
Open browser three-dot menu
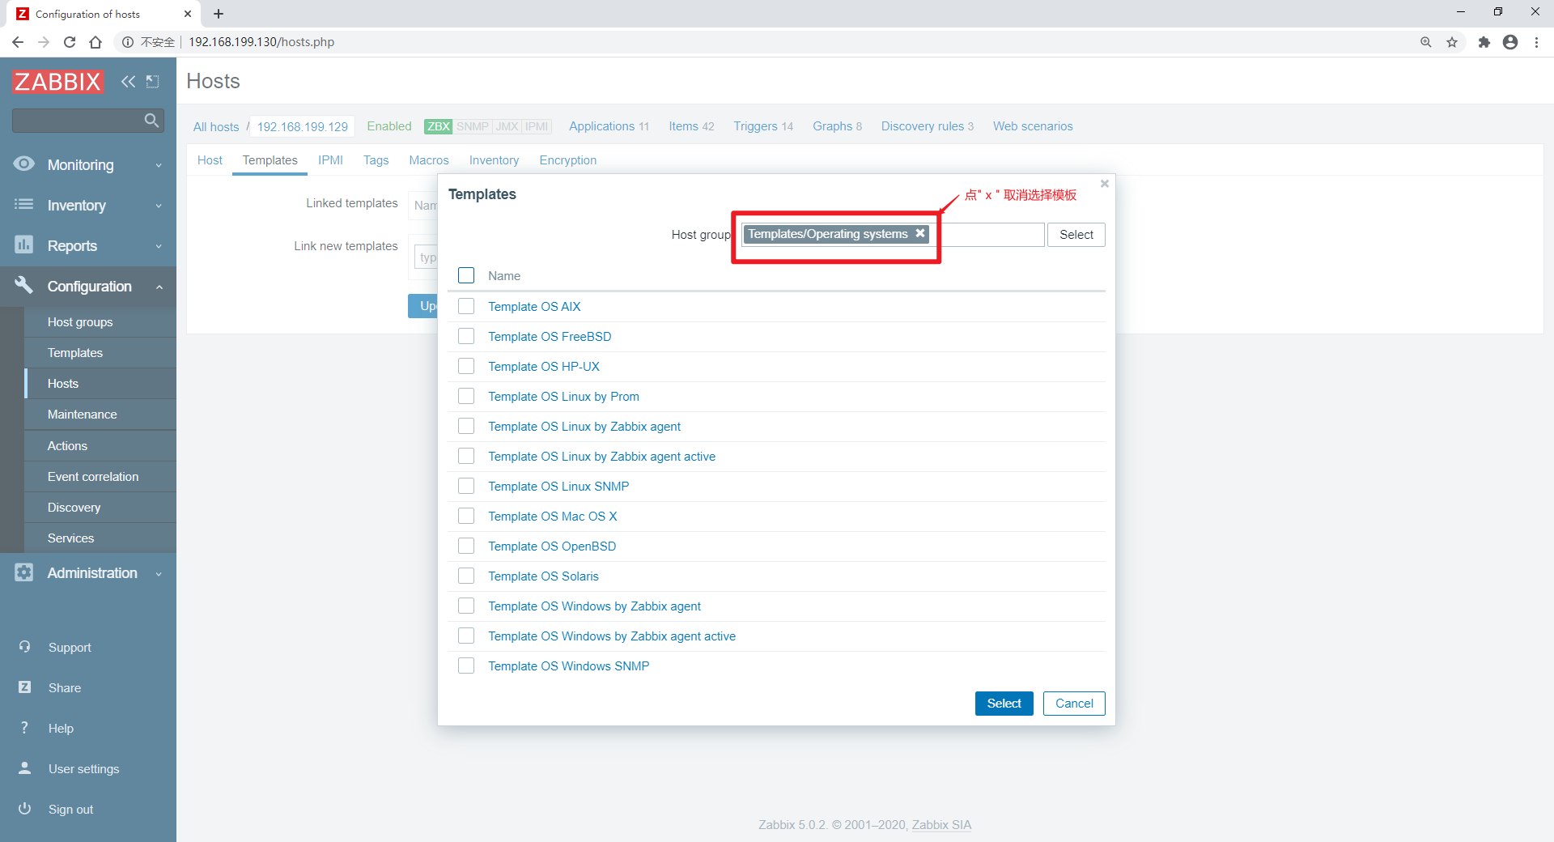(1536, 42)
